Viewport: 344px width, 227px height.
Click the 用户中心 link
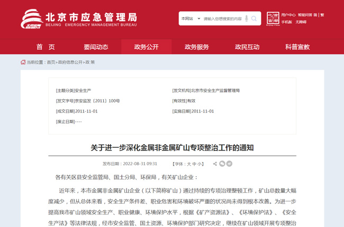(x=288, y=15)
